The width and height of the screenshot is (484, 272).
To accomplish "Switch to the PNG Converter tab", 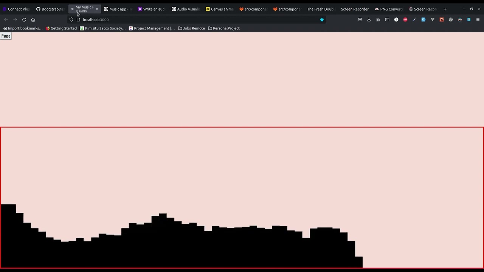I will coord(389,9).
